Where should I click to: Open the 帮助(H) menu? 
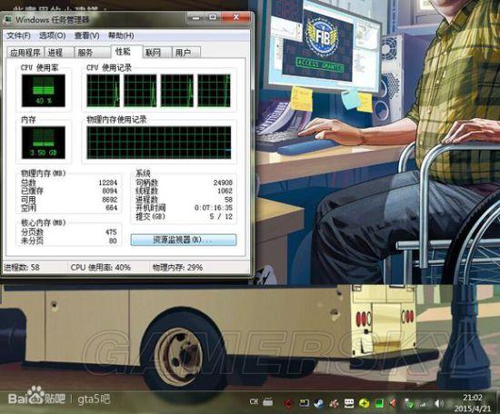click(x=121, y=35)
